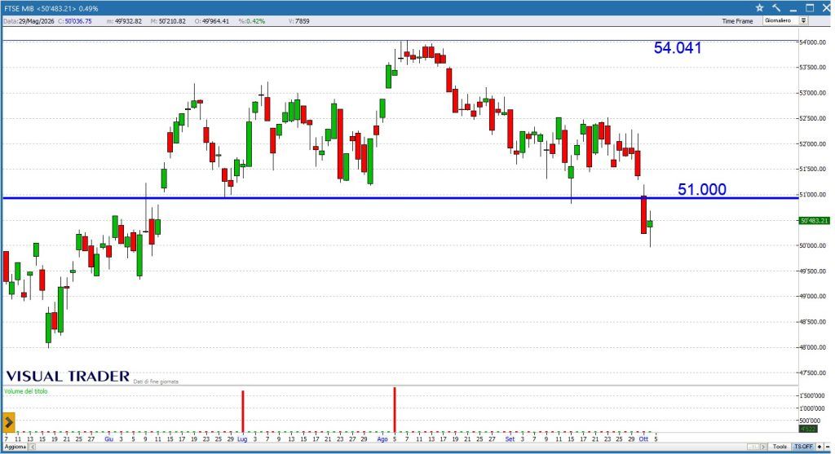Click the 52'000.00 price axis label
The image size is (835, 454).
(815, 143)
